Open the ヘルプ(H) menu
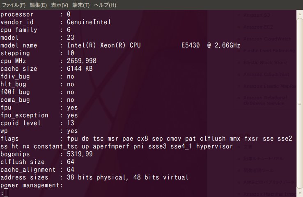 (105, 5)
